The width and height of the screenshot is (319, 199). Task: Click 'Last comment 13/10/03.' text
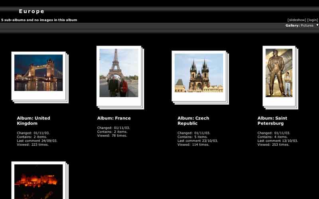(x=278, y=141)
